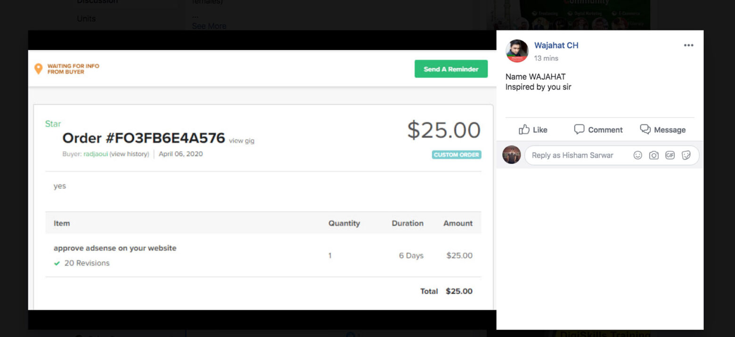Click the Like thumbs-up icon

pos(524,130)
